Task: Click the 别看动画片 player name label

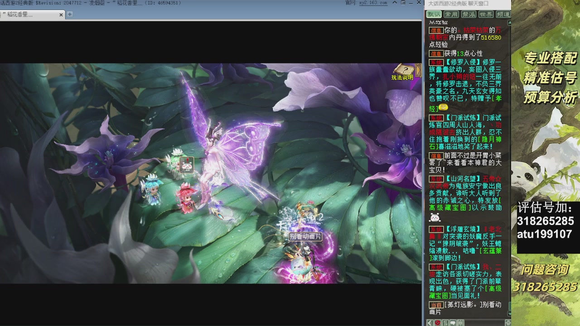Action: (305, 236)
